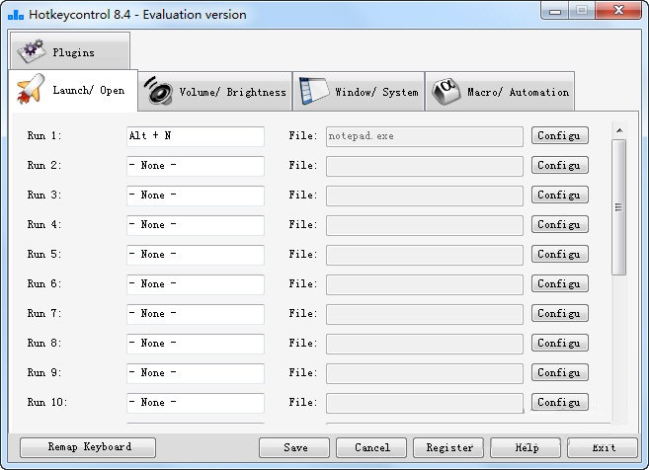Click the scrollbar down arrow
The width and height of the screenshot is (649, 470).
tap(619, 419)
